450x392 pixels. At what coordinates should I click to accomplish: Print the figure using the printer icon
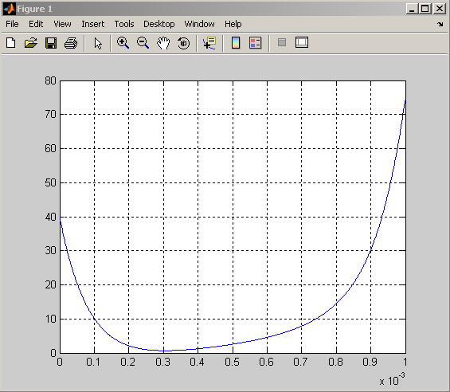pyautogui.click(x=71, y=43)
